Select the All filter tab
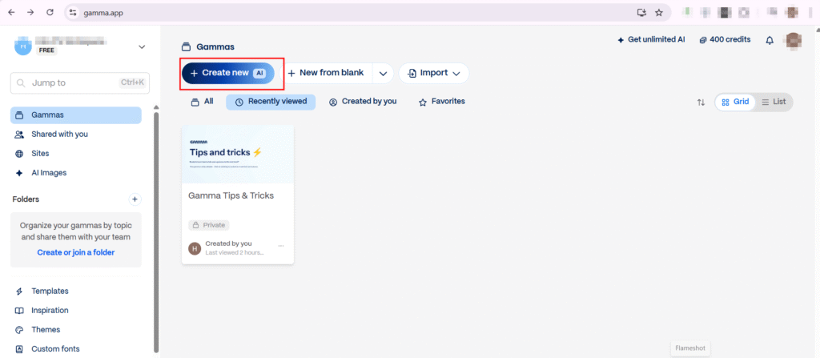This screenshot has width=820, height=358. (x=202, y=102)
